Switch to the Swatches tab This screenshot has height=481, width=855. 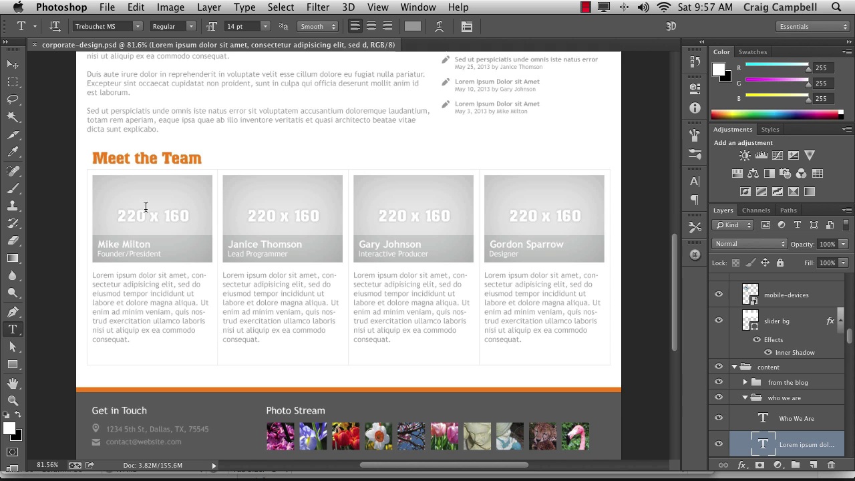point(753,52)
